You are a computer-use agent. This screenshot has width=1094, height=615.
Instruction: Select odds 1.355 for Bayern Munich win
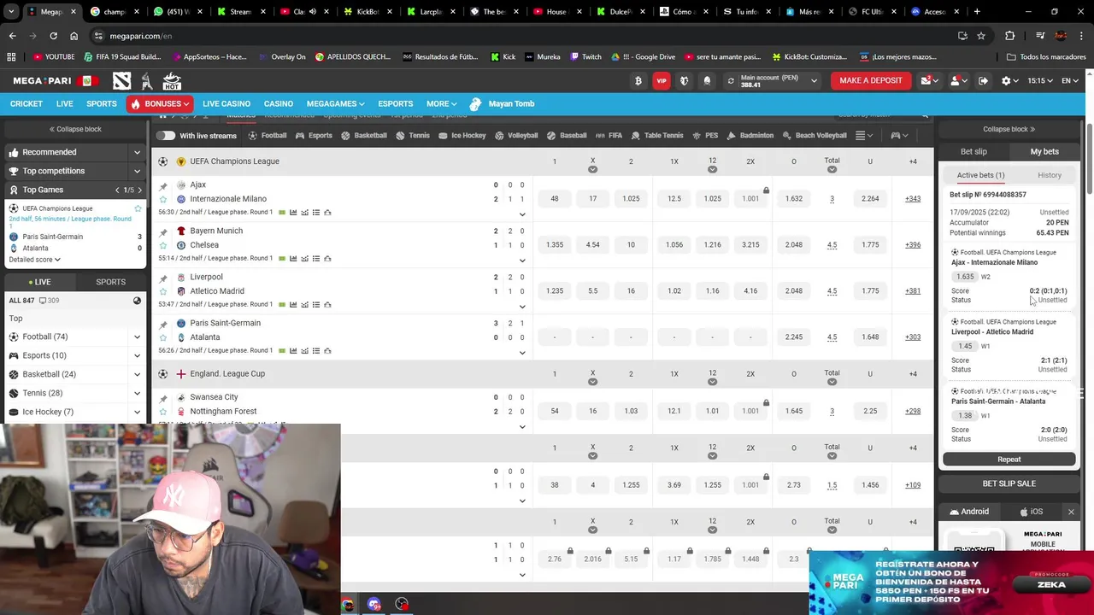[555, 245]
